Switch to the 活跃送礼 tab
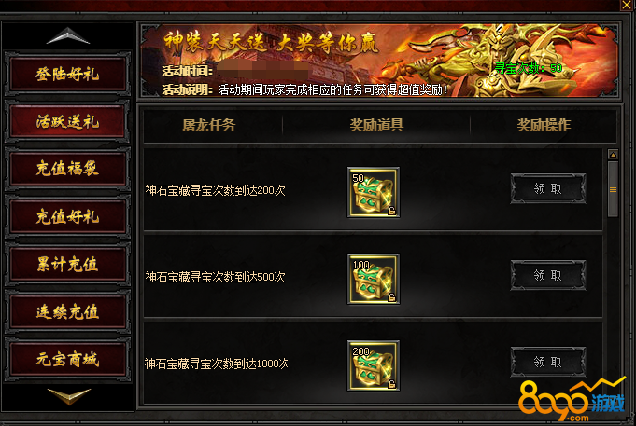 click(68, 121)
